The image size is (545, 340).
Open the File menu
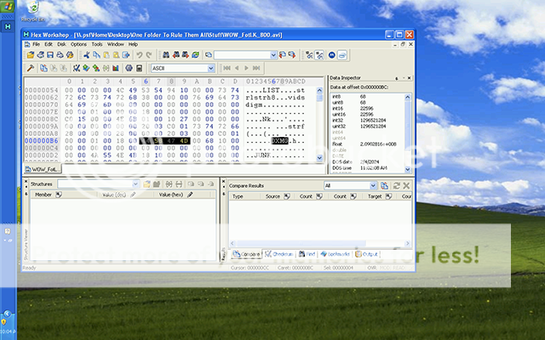[36, 44]
